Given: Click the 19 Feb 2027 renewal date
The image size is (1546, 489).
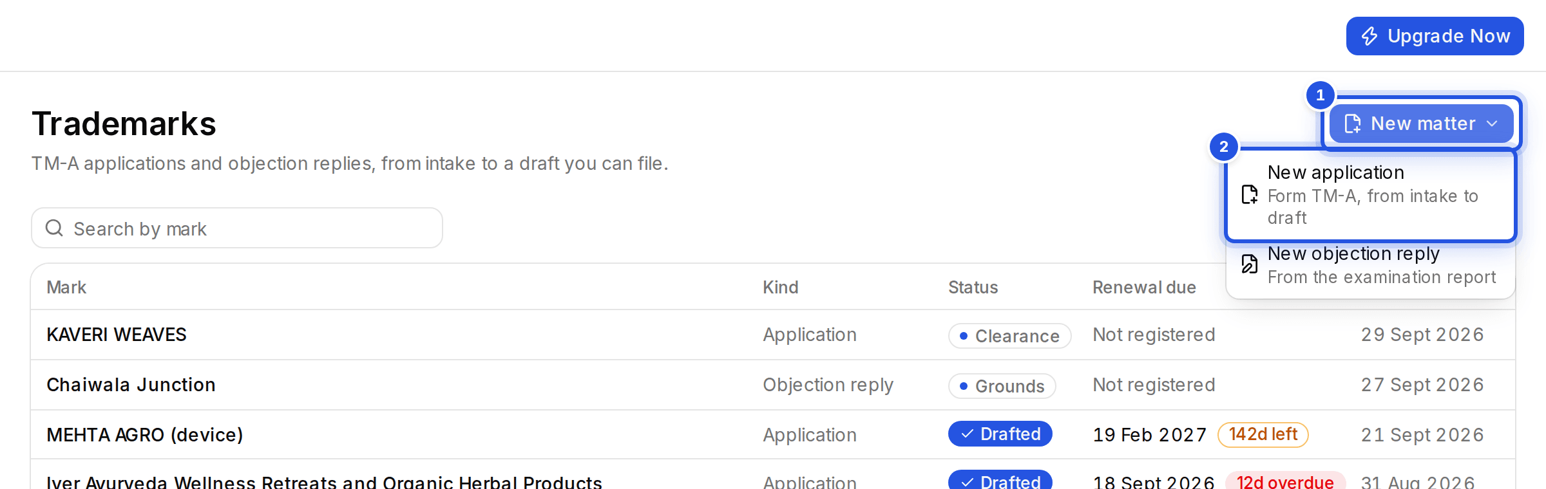Looking at the screenshot, I should point(1150,435).
